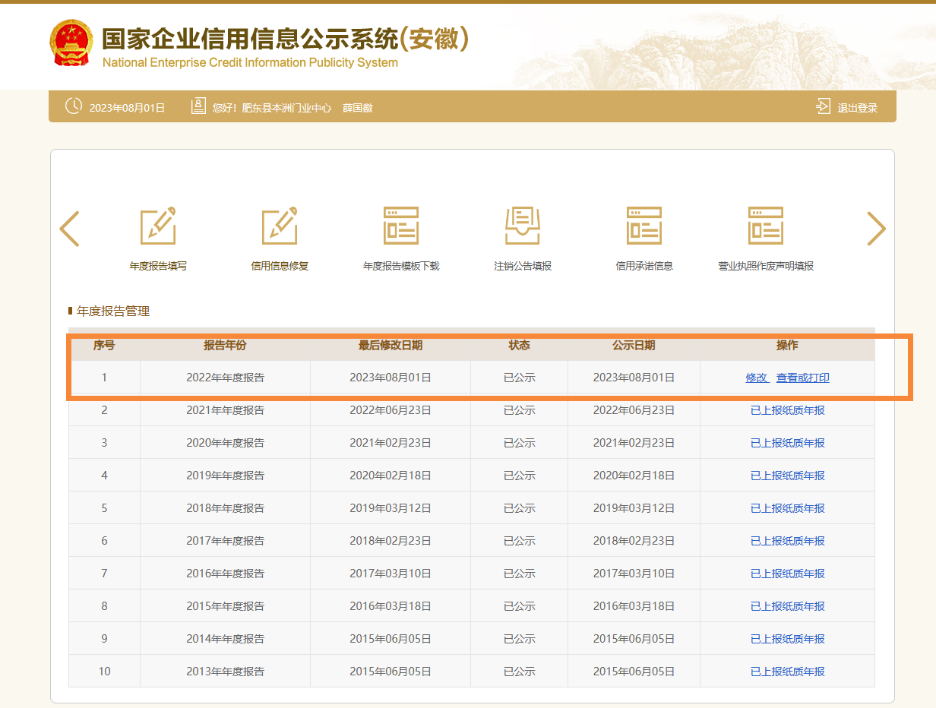
Task: Select the 2017年年度报告 cell
Action: point(225,541)
